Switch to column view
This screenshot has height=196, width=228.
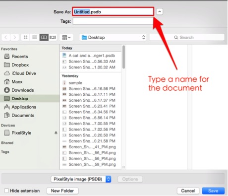pos(44,37)
